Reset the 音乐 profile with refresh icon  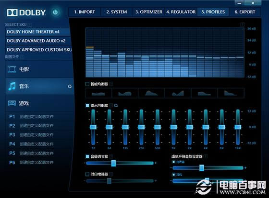point(70,87)
